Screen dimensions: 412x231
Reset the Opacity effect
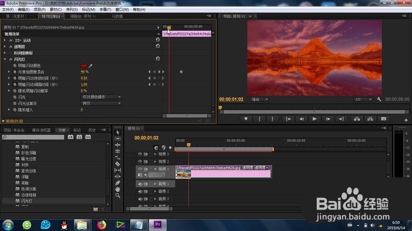tap(158, 46)
